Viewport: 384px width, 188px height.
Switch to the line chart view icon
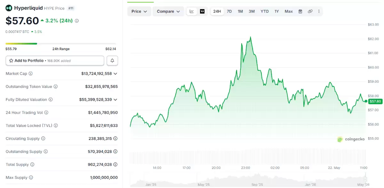(x=192, y=12)
